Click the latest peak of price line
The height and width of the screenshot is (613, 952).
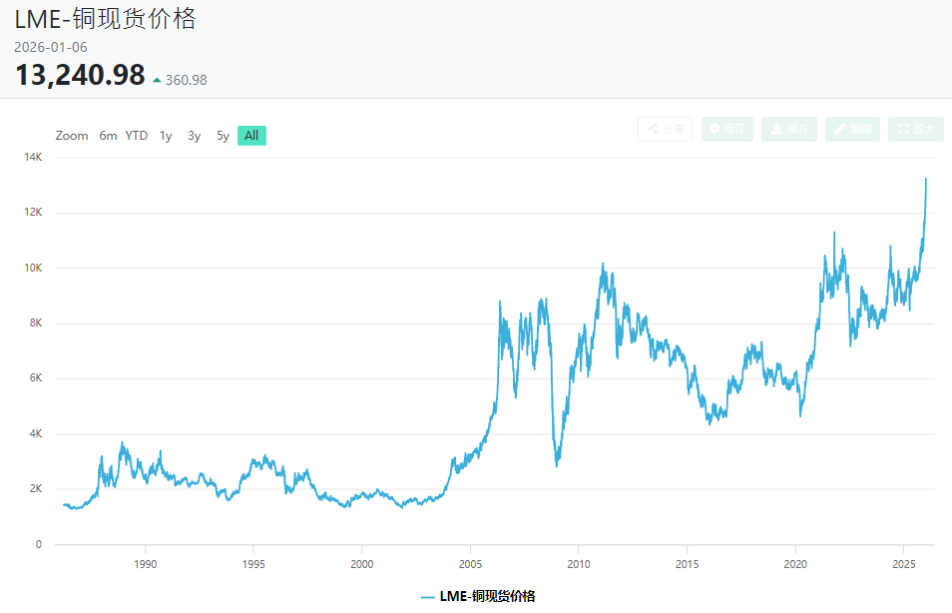925,179
